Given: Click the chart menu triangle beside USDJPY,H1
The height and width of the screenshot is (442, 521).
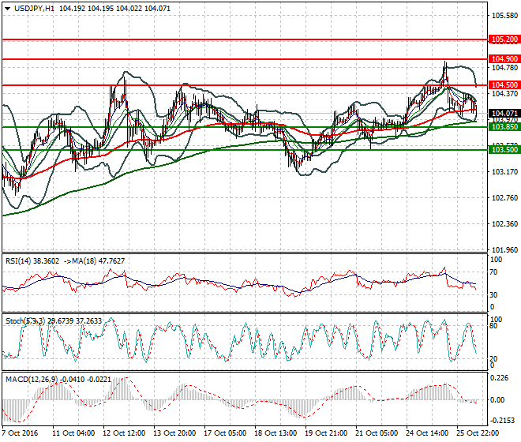Looking at the screenshot, I should coord(7,9).
